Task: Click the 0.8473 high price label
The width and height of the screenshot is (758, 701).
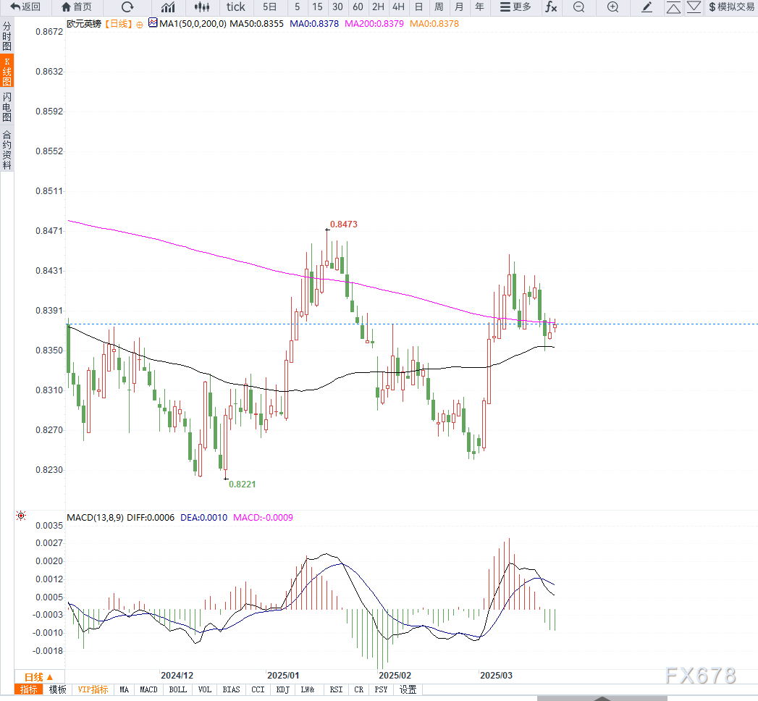Action: 344,224
